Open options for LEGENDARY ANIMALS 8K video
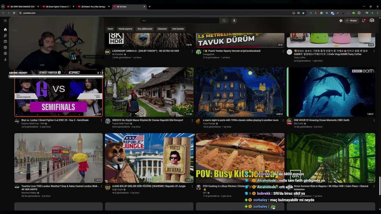381x214 pixels. click(192, 51)
